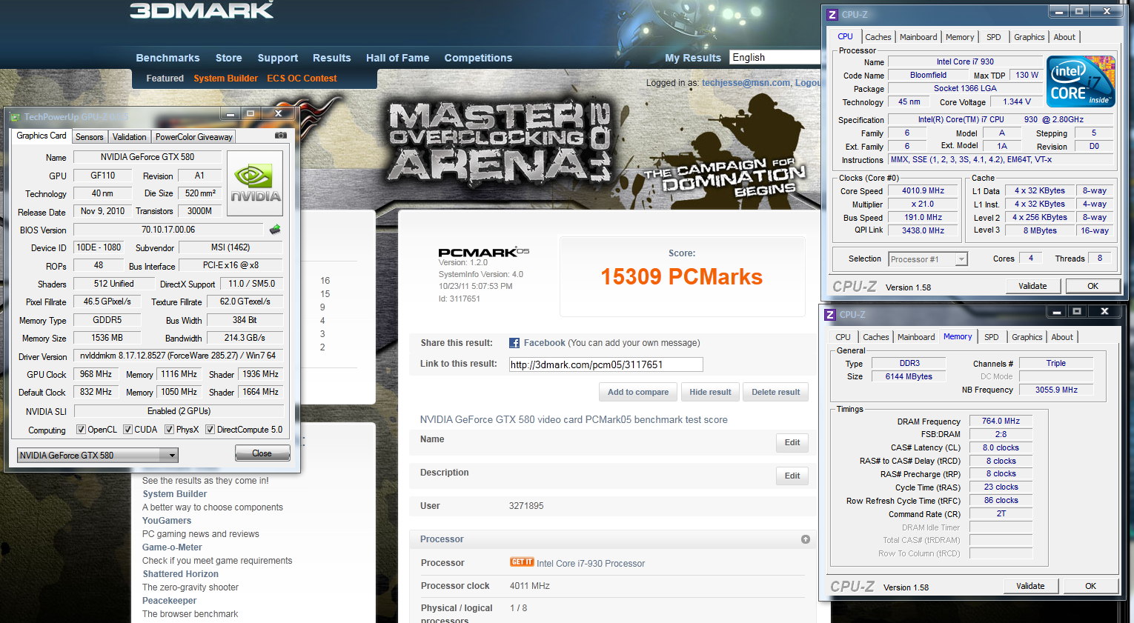Click Close button in GPU-Z
Viewport: 1134px width, 623px height.
click(x=262, y=453)
